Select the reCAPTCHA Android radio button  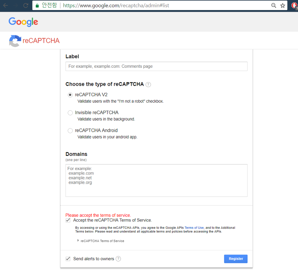(x=70, y=131)
